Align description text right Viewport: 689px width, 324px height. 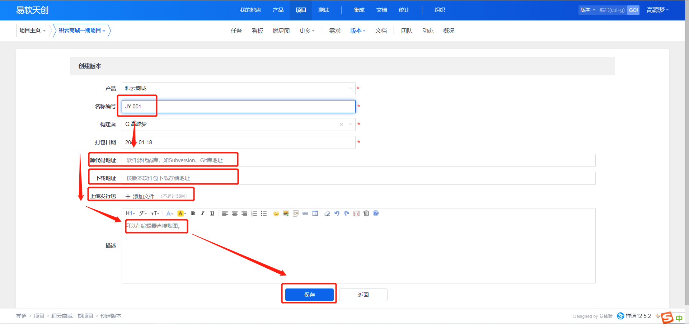tap(244, 213)
